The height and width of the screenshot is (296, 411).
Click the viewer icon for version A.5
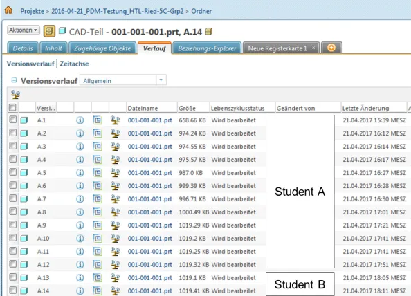98,173
